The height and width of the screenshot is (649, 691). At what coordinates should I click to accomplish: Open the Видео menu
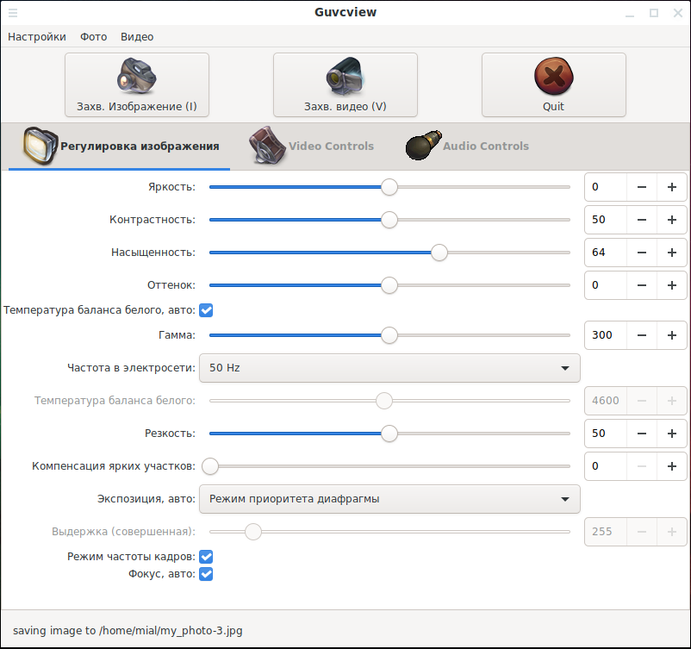[137, 37]
